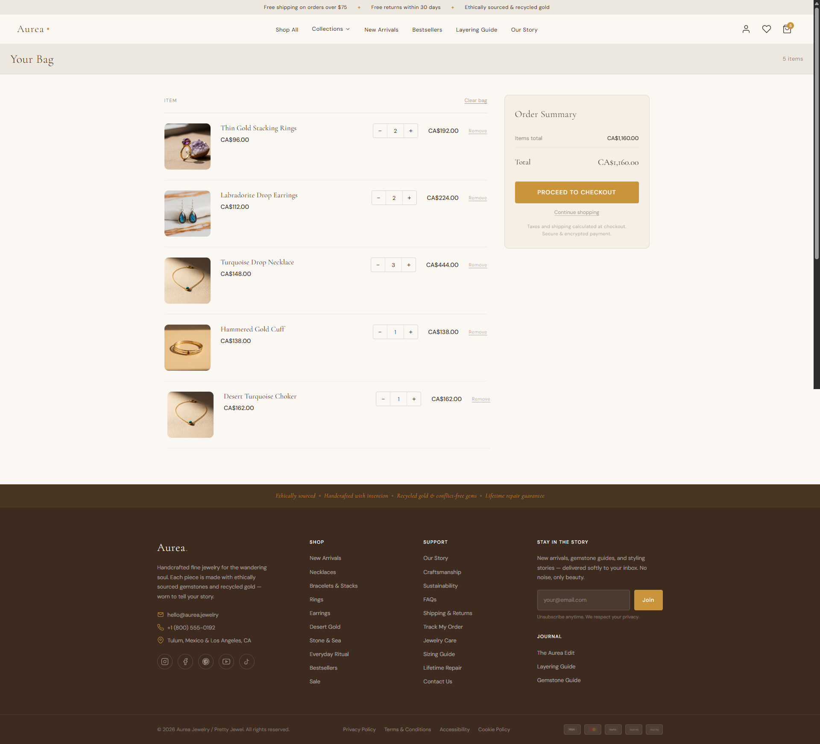Click the Clear bag link
820x744 pixels.
(476, 100)
